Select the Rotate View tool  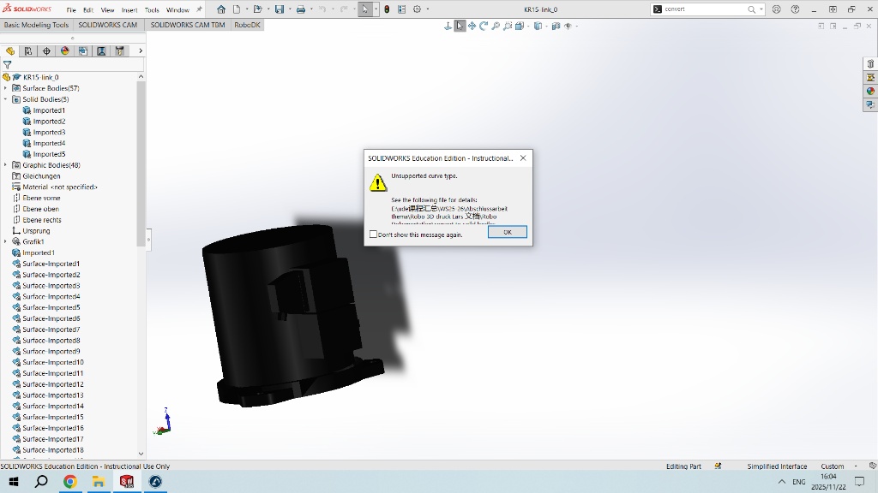coord(484,26)
